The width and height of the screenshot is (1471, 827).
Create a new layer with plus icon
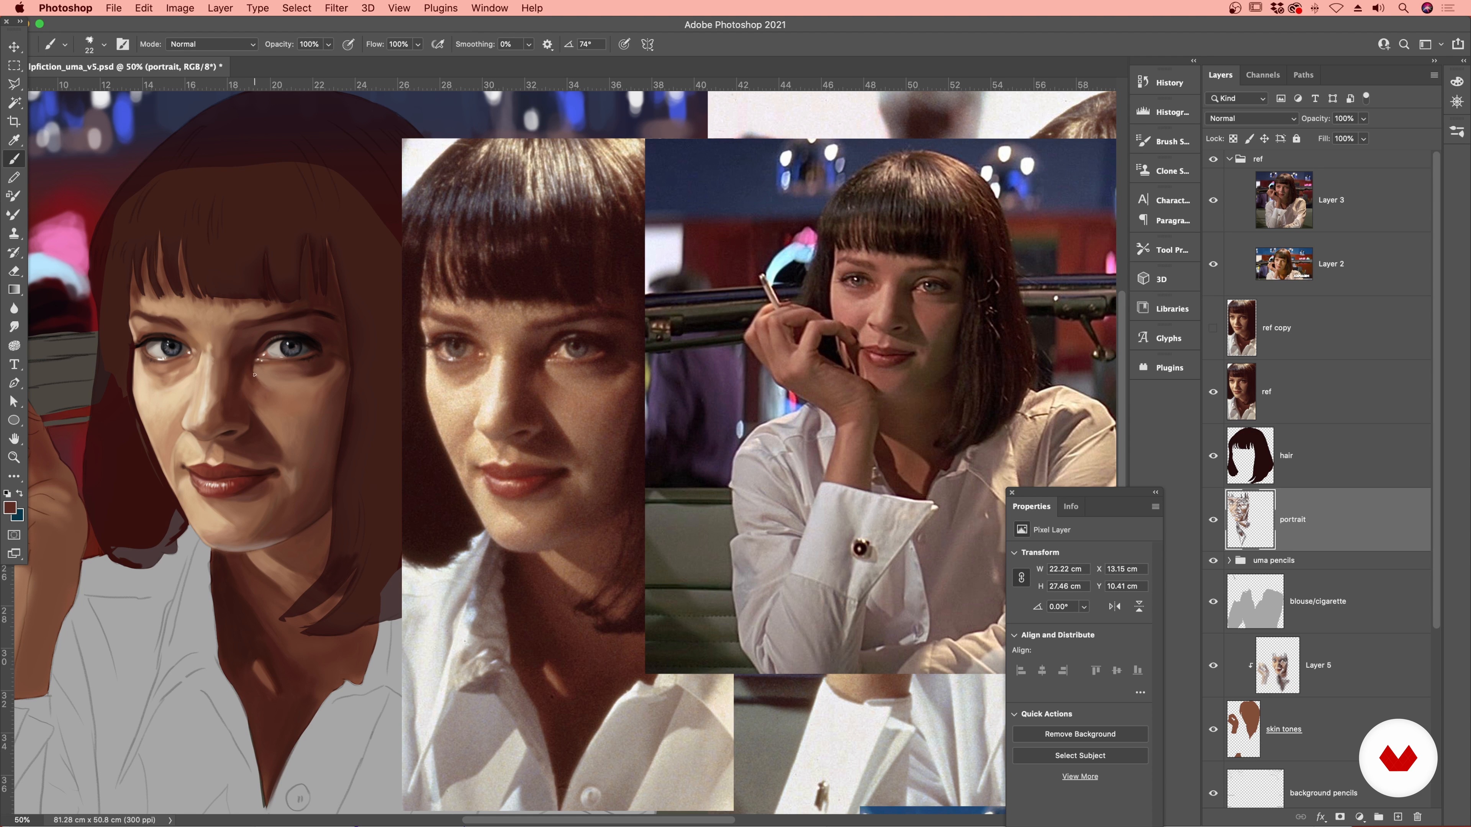click(x=1398, y=817)
